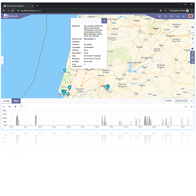
Task: Switch to Velocidade tab
Action: click(x=6, y=101)
